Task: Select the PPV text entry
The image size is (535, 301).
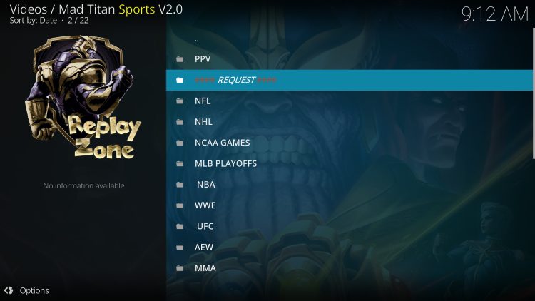Action: tap(203, 59)
